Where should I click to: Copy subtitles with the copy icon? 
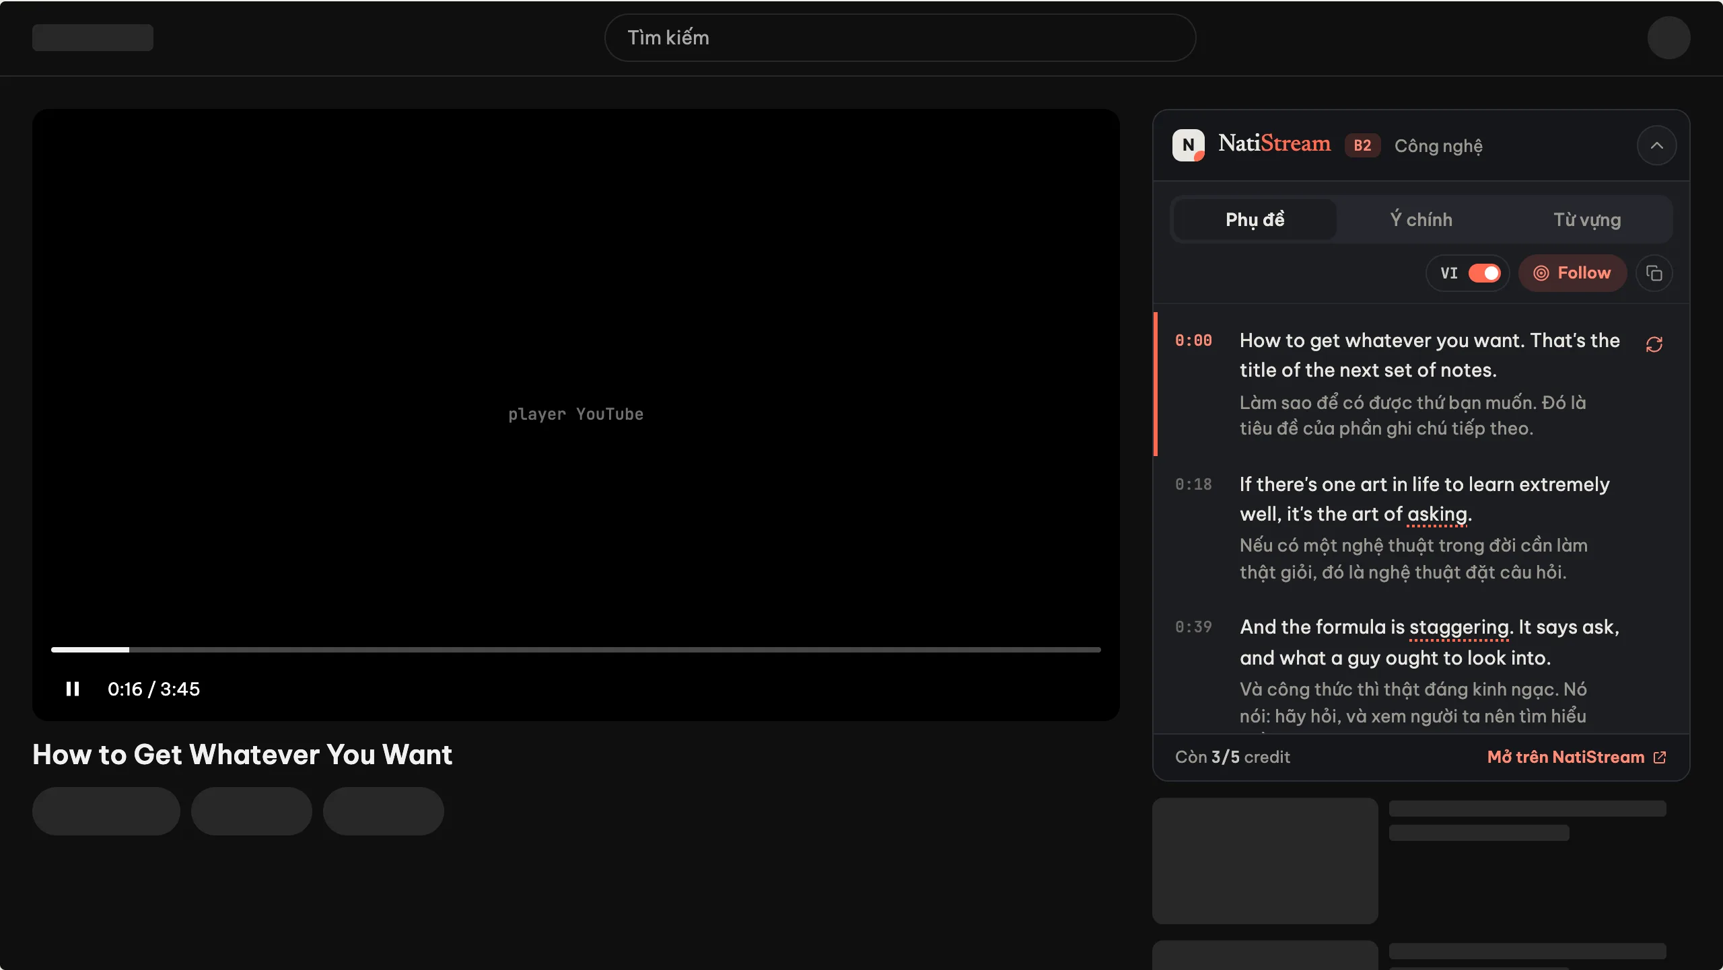(x=1654, y=273)
